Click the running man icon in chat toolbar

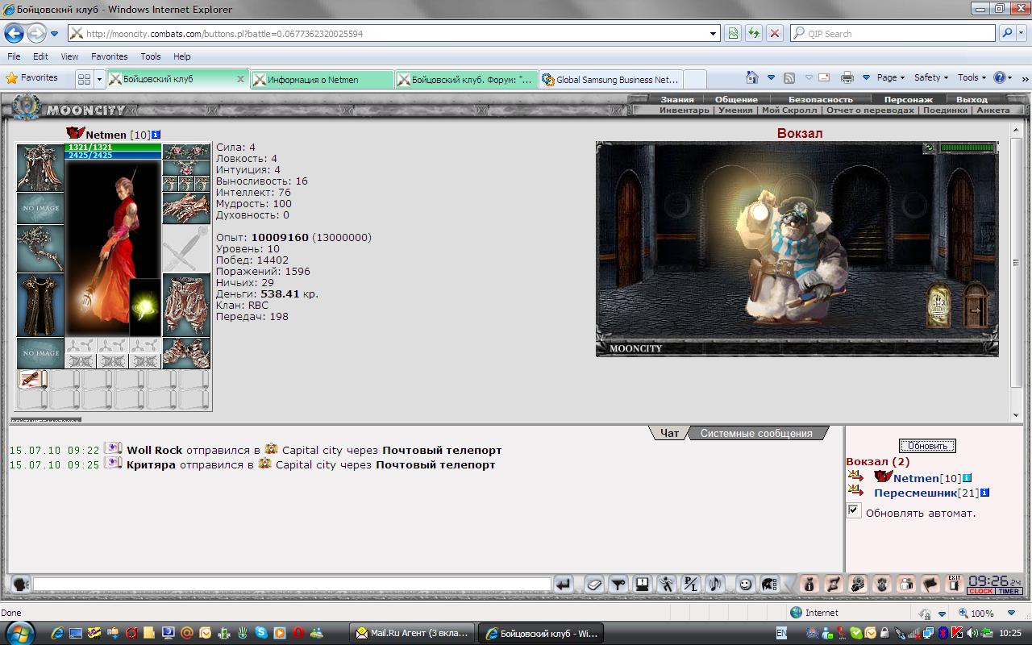[x=667, y=585]
